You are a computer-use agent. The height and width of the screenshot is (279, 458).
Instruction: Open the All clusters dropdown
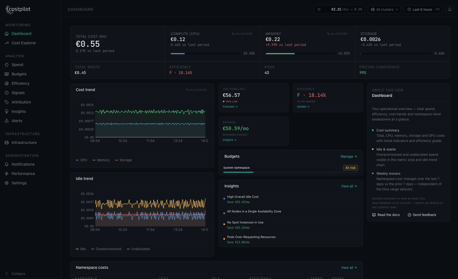384,9
